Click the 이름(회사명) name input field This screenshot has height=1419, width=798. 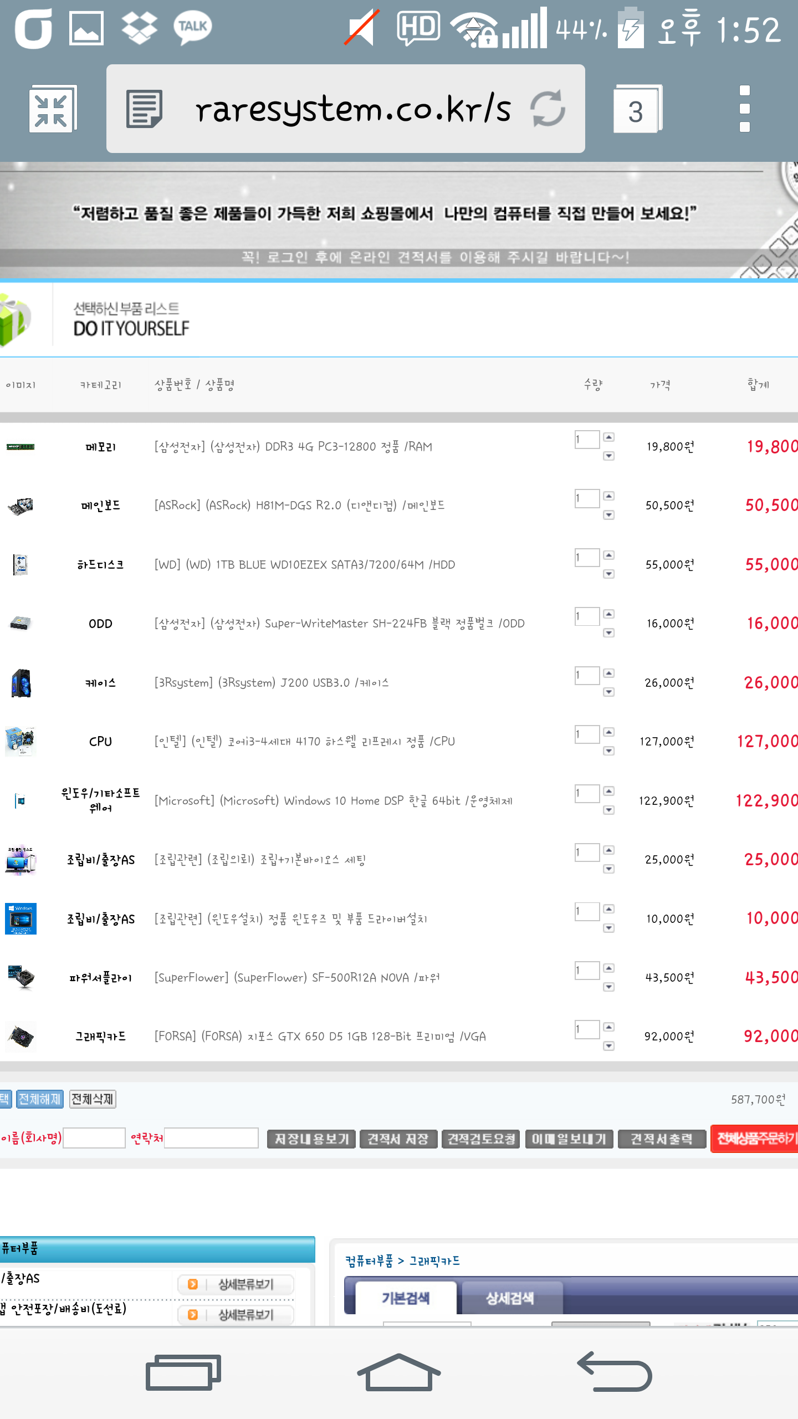[94, 1139]
